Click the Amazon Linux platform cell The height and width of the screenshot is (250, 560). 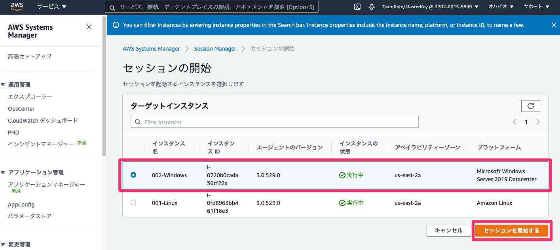(x=495, y=203)
